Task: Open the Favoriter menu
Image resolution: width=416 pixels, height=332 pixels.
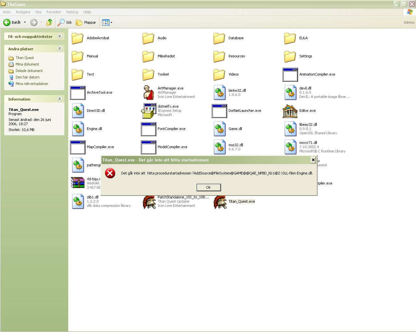Action: tap(54, 12)
